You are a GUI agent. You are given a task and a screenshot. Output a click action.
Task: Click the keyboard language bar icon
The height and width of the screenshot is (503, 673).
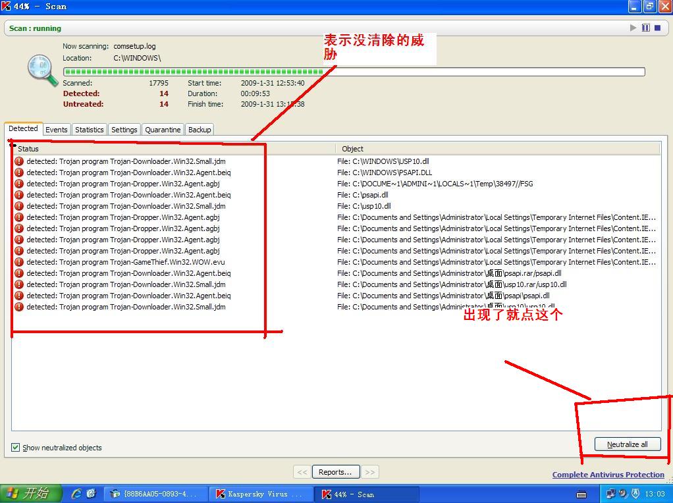581,494
